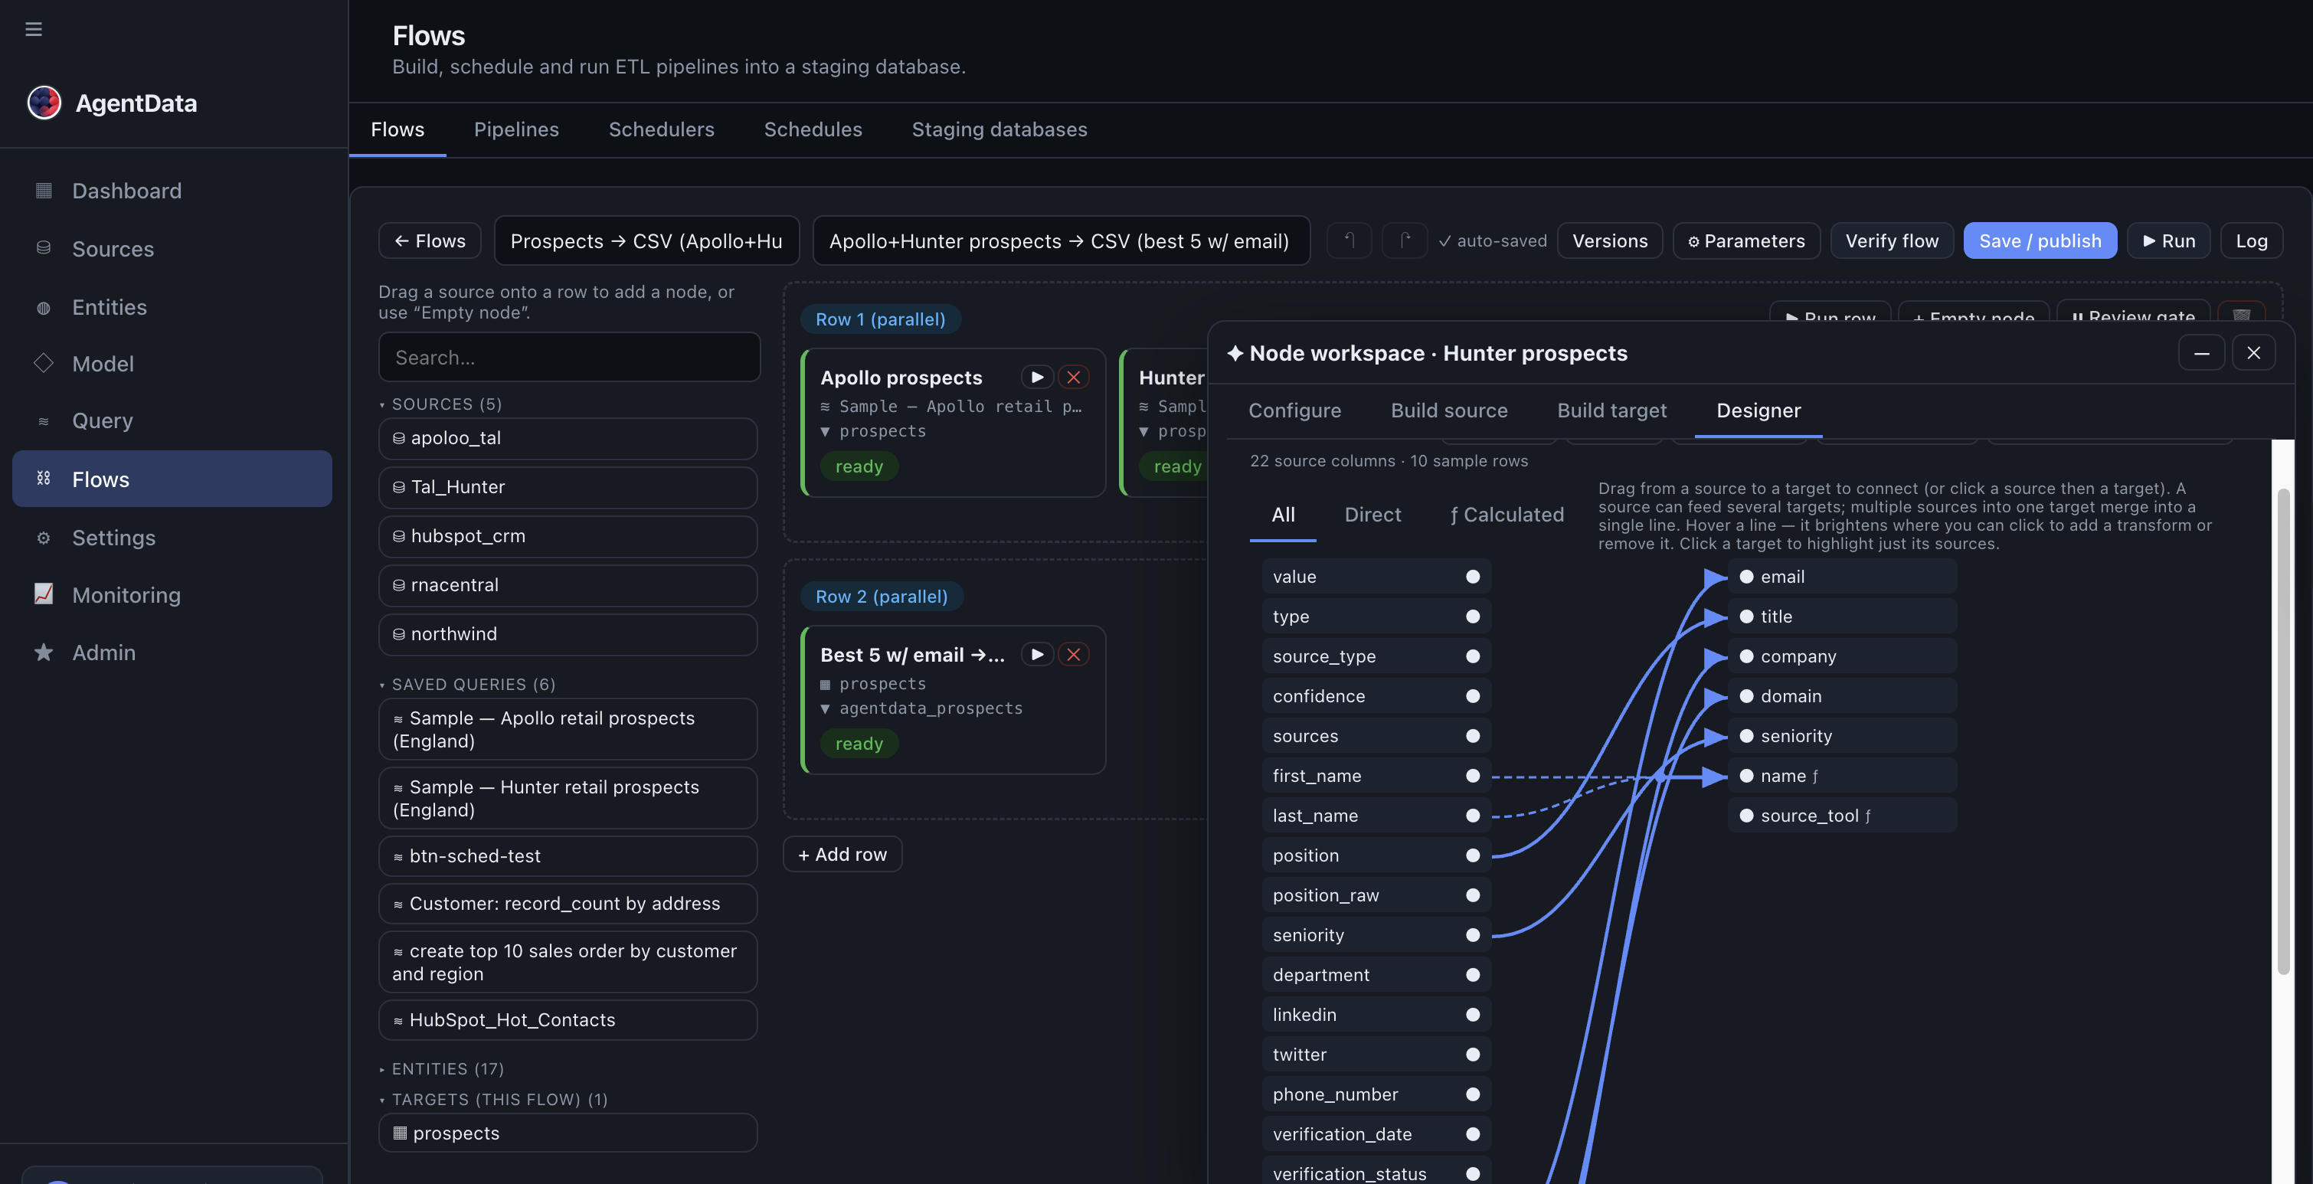Select saved query HubSpot_Hot_Contacts
The width and height of the screenshot is (2313, 1184).
click(x=568, y=1020)
